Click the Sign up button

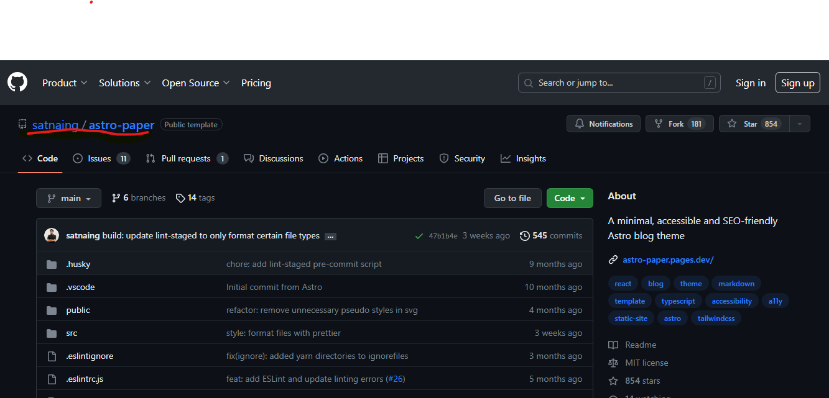click(798, 83)
